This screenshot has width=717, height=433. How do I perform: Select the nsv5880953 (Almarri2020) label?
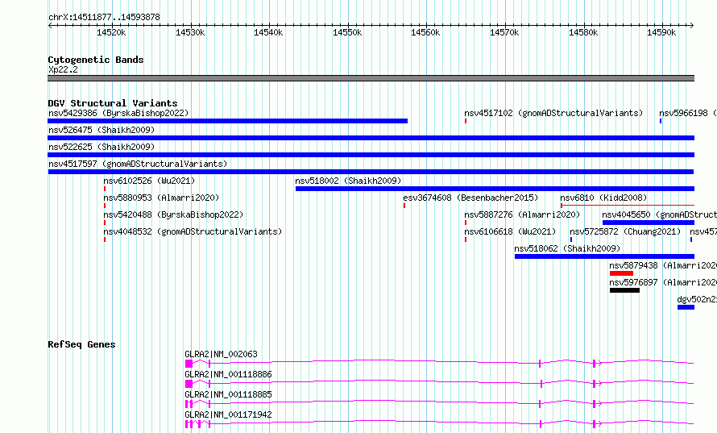click(161, 198)
